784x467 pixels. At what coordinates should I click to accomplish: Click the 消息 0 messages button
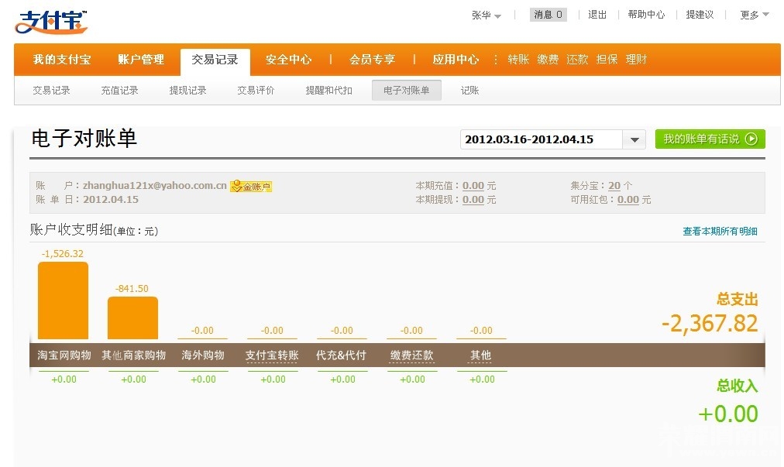click(x=548, y=15)
